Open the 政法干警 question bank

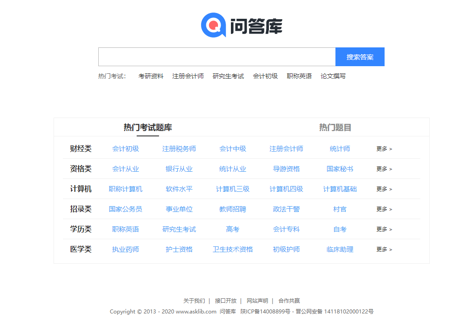[286, 209]
